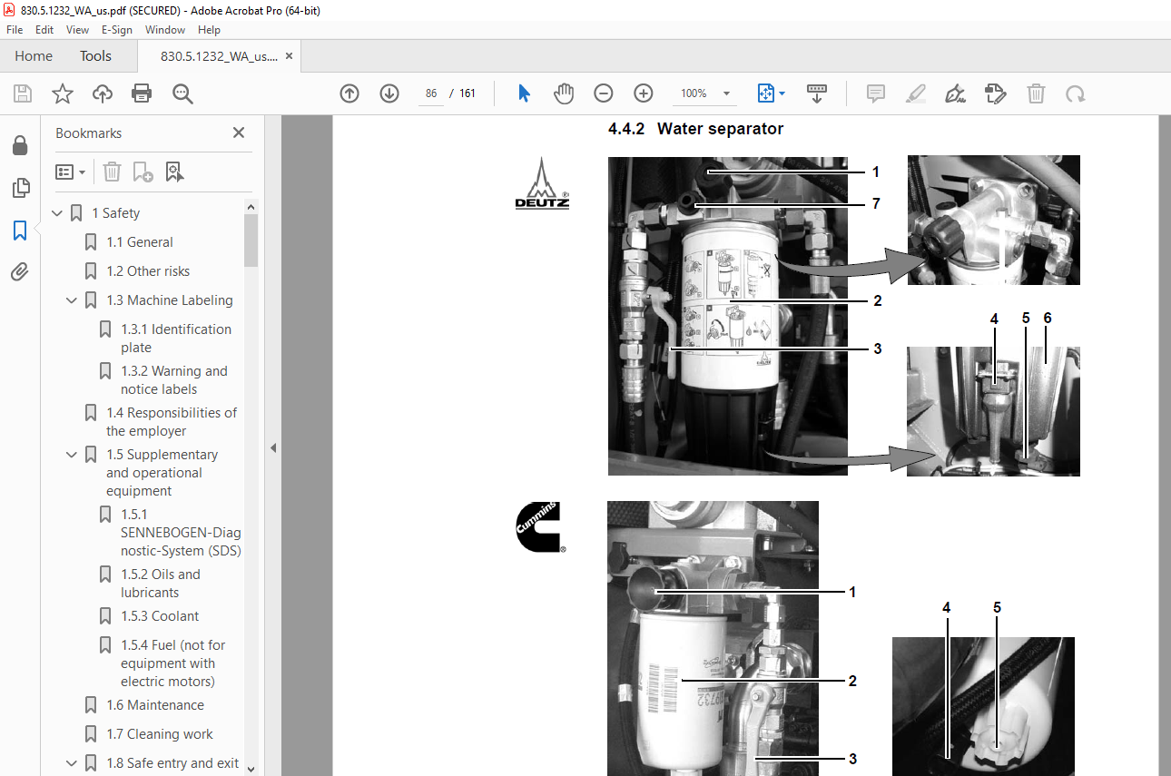The height and width of the screenshot is (776, 1171).
Task: Select the Hand pan tool
Action: pos(564,93)
